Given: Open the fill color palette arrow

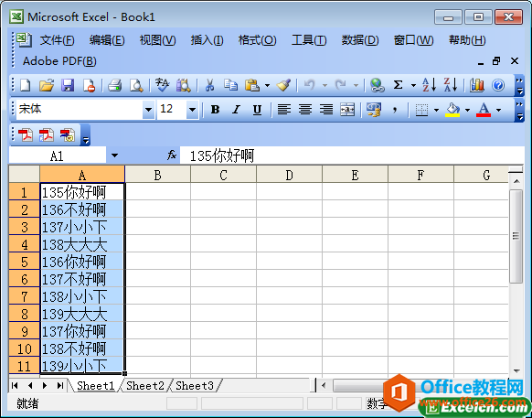Looking at the screenshot, I should [467, 110].
